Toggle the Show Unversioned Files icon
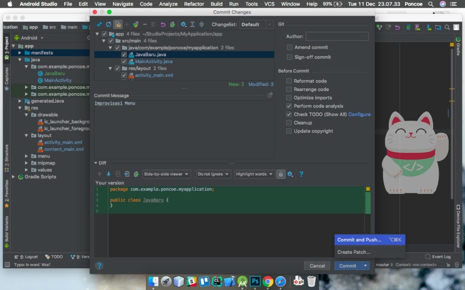The image size is (465, 290). pyautogui.click(x=118, y=24)
